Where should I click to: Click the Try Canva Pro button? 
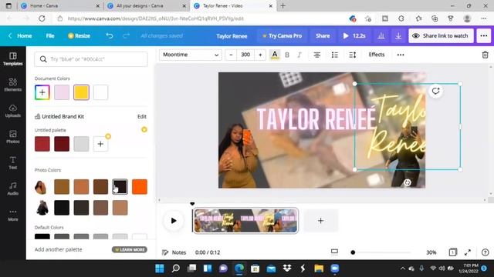click(283, 36)
